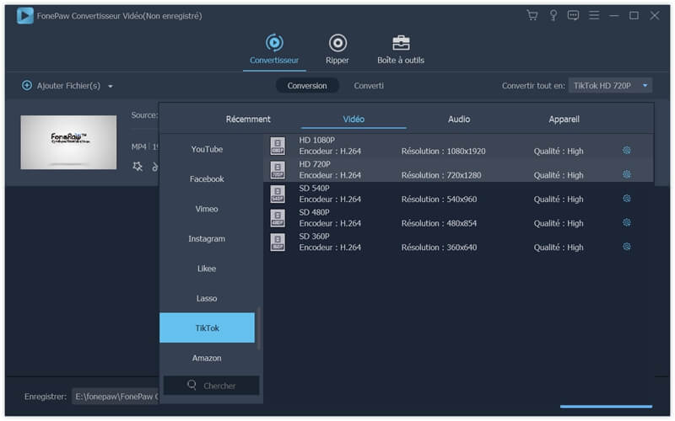Click Résolution : 540x960 text

click(x=439, y=200)
